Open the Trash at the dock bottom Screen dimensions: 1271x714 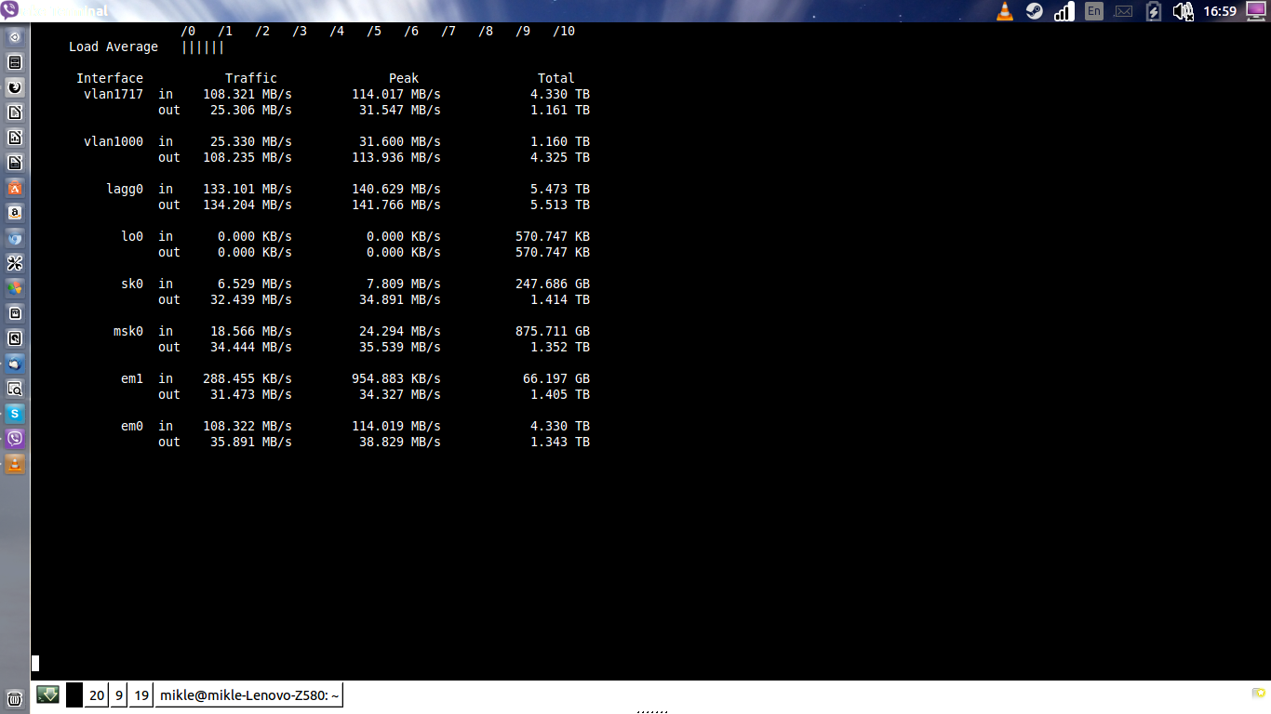(x=15, y=698)
